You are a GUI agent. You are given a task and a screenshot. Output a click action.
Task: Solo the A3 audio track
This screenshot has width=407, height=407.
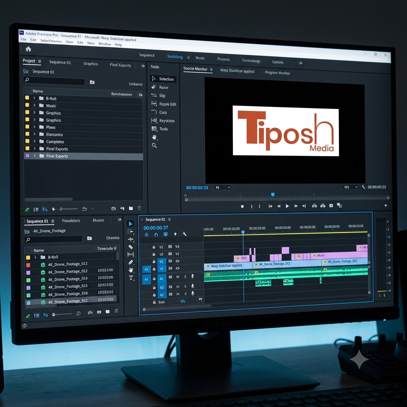(x=185, y=286)
